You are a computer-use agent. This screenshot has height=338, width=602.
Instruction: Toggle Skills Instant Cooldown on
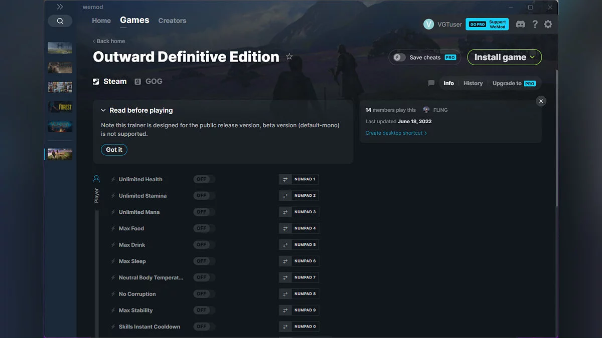point(203,326)
